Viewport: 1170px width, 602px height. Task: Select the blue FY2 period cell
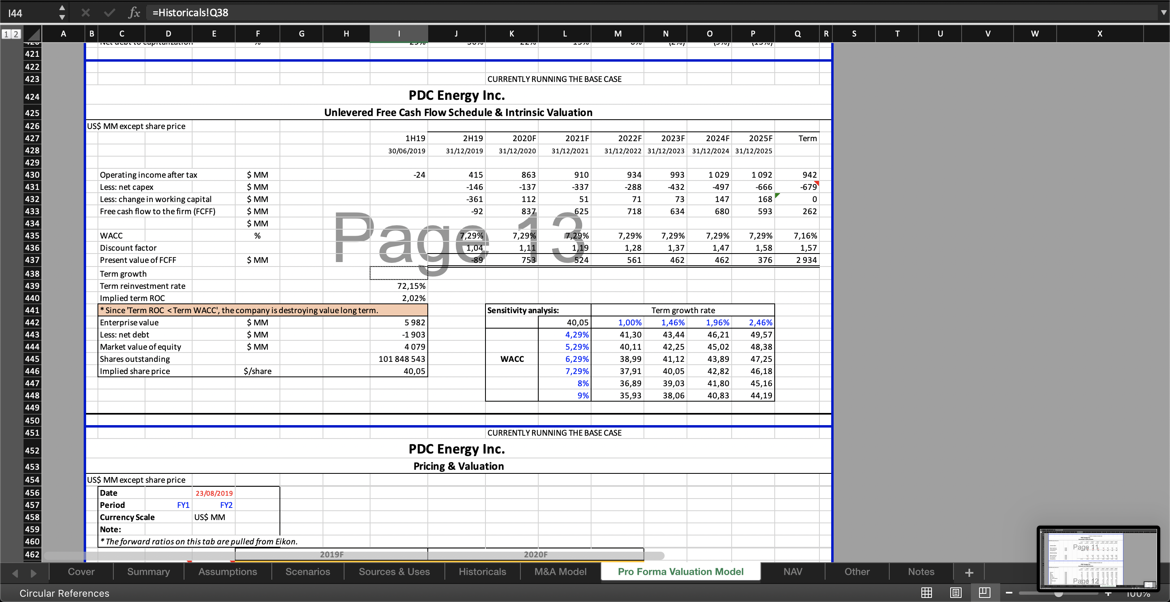tap(214, 505)
